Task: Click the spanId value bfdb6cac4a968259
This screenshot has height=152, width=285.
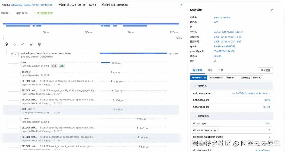Action: point(225,46)
